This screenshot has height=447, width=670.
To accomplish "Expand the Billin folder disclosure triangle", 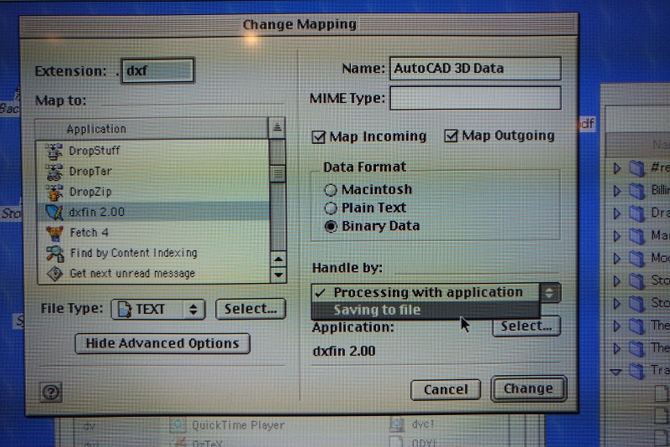I will click(x=617, y=190).
